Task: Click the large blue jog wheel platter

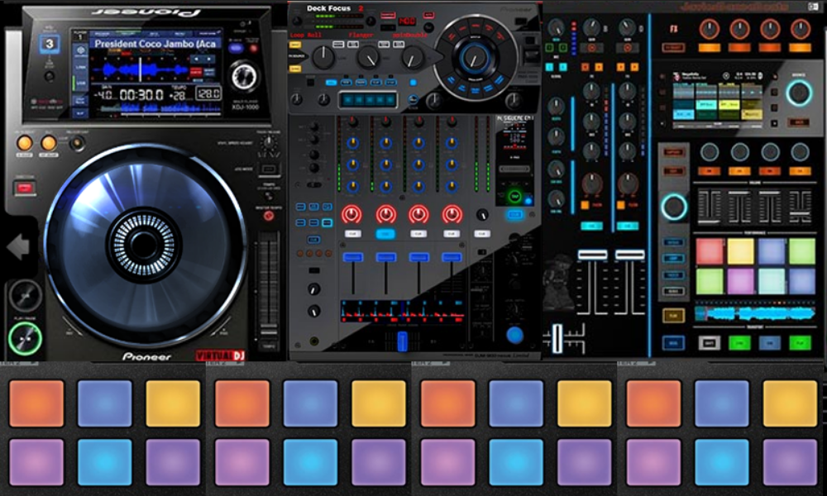Action: tap(145, 245)
